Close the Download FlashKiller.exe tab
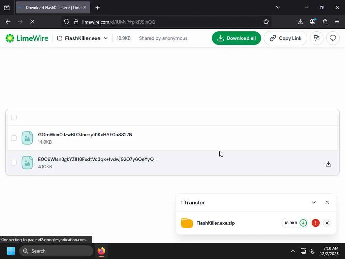This screenshot has width=345, height=259. pos(85,7)
